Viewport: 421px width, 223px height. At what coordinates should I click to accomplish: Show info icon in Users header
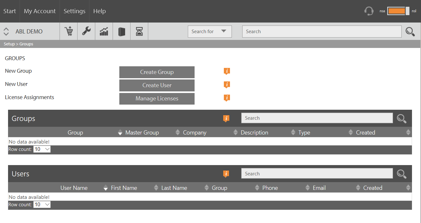coord(226,174)
